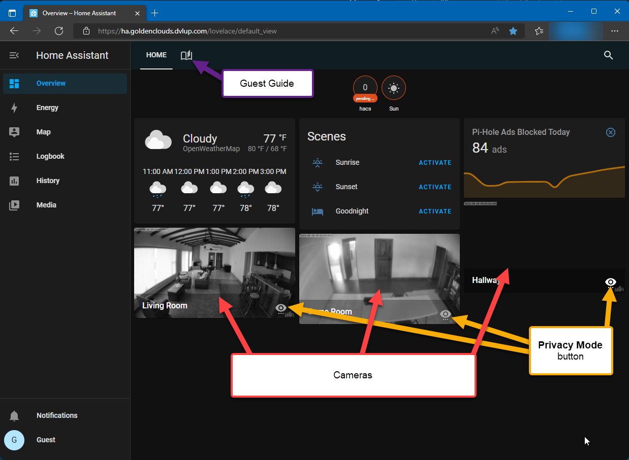Viewport: 629px width, 460px height.
Task: Open the Energy panel in sidebar
Action: [x=47, y=108]
